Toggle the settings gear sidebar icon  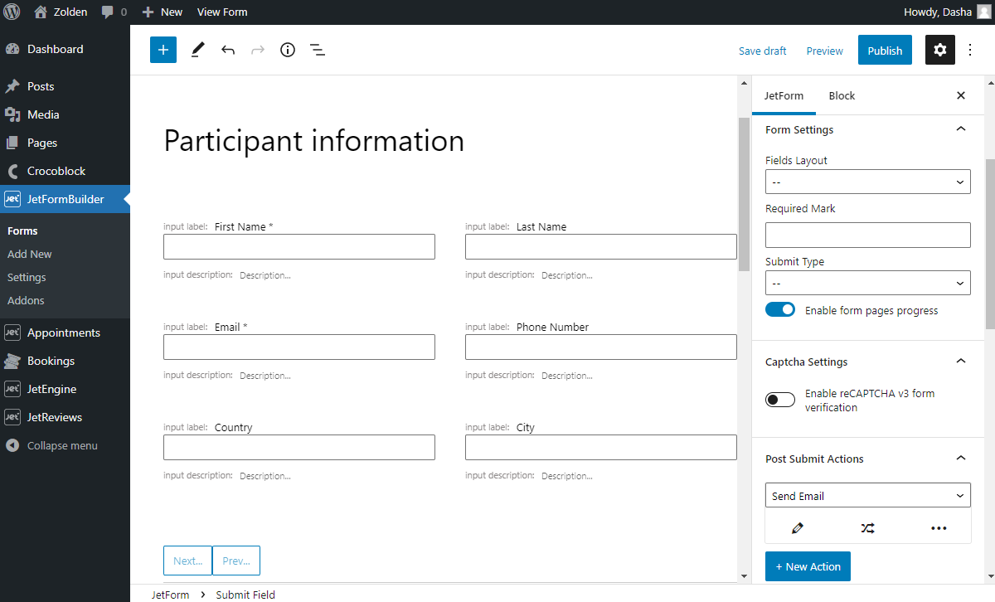point(939,50)
